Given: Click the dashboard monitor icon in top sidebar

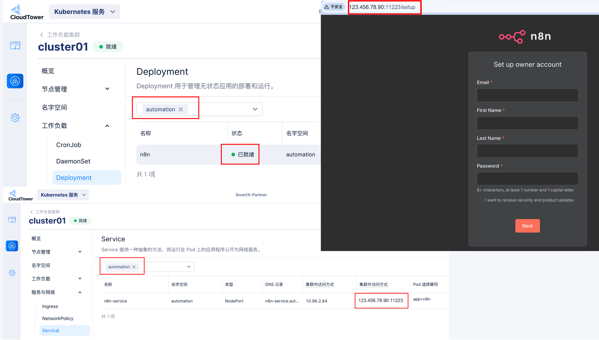Looking at the screenshot, I should coord(15,46).
